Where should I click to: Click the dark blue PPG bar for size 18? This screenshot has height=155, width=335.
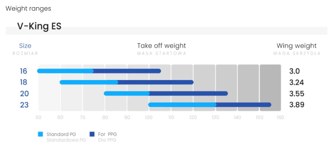(156, 82)
